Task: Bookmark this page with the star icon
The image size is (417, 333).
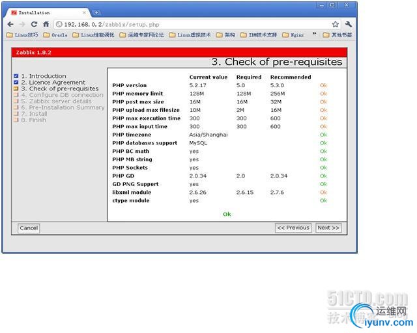Action: pyautogui.click(x=336, y=25)
